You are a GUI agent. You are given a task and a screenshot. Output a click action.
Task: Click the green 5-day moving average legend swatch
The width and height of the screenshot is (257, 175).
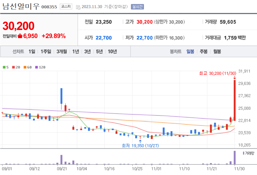click(4, 67)
